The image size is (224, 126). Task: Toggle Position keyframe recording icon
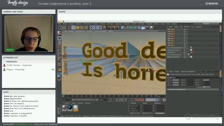[147, 100]
